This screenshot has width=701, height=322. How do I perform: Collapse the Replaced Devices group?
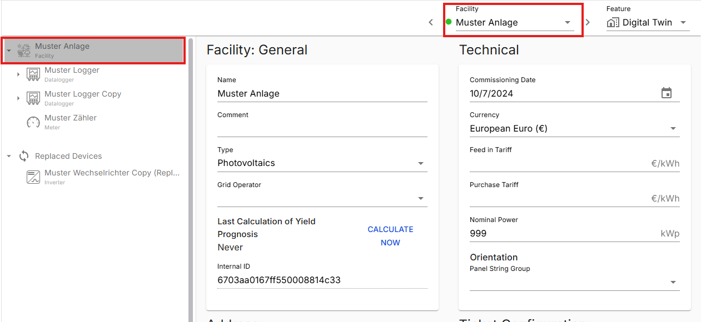[x=9, y=157]
